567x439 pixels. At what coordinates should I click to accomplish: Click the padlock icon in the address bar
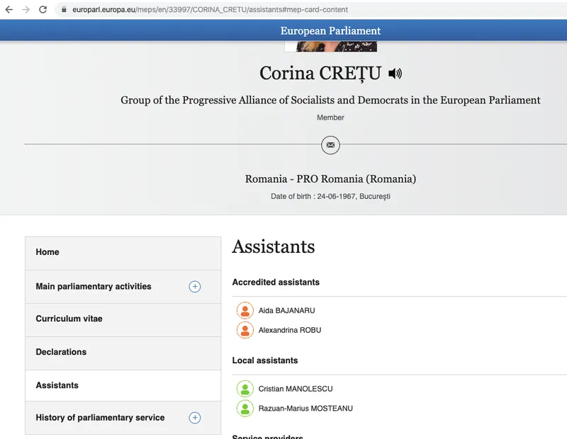click(64, 9)
